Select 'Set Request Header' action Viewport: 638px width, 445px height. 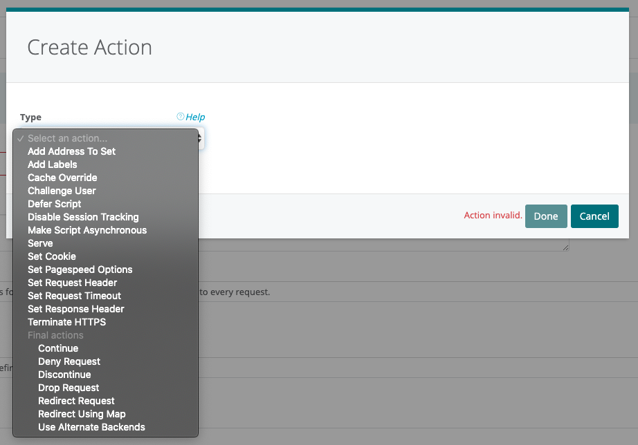coord(72,283)
